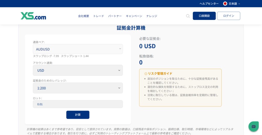This screenshot has height=135, width=262.
Task: Click the 証拠金のためのレバレッジ label
Action: pyautogui.click(x=50, y=81)
